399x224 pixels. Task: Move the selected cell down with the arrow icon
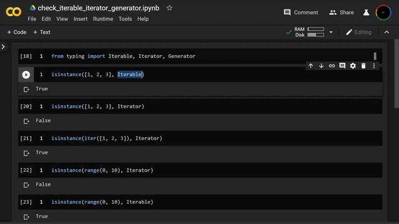coord(322,66)
